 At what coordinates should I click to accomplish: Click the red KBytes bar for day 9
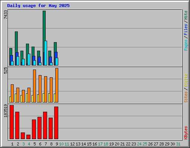[x=56, y=123]
